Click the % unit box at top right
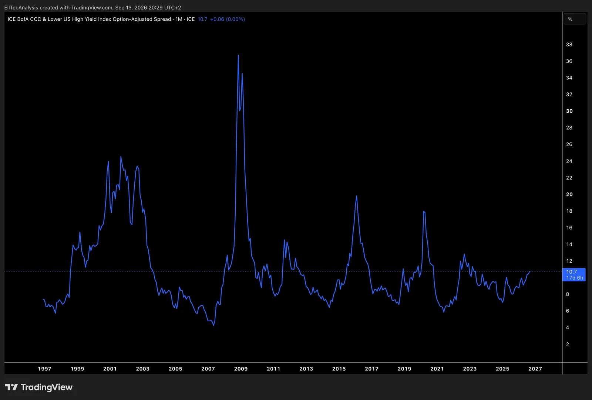This screenshot has width=592, height=400. coord(575,19)
